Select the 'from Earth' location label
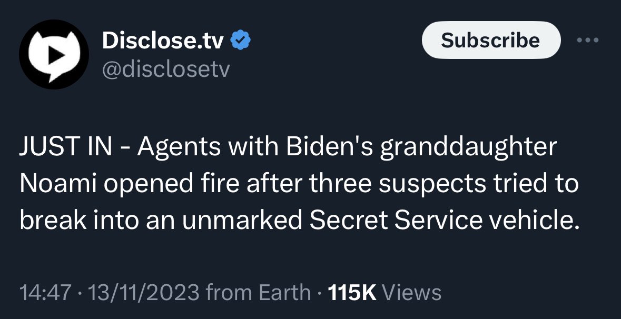The image size is (621, 319). click(x=259, y=293)
